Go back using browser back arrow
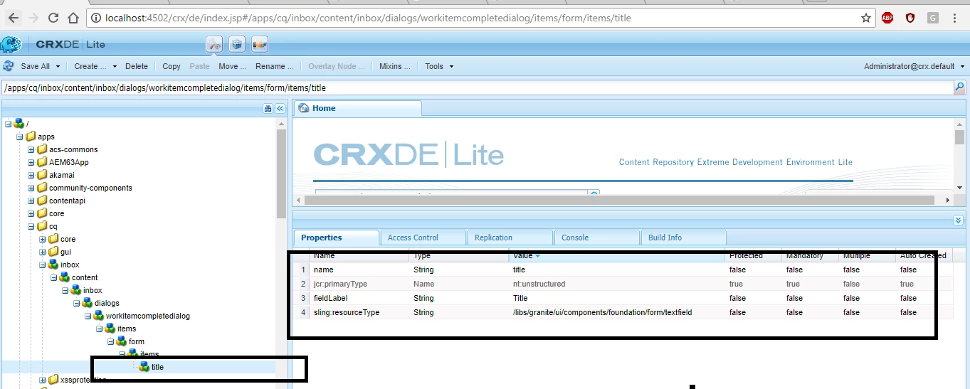Image resolution: width=970 pixels, height=389 pixels. click(x=14, y=18)
